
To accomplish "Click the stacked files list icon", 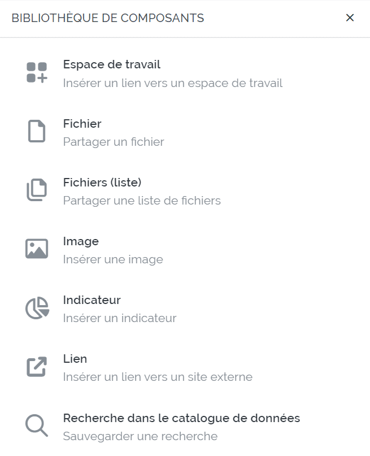I will [37, 190].
